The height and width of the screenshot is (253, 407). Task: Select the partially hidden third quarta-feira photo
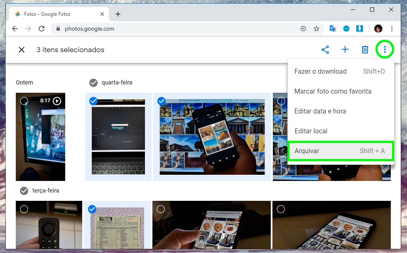(281, 101)
